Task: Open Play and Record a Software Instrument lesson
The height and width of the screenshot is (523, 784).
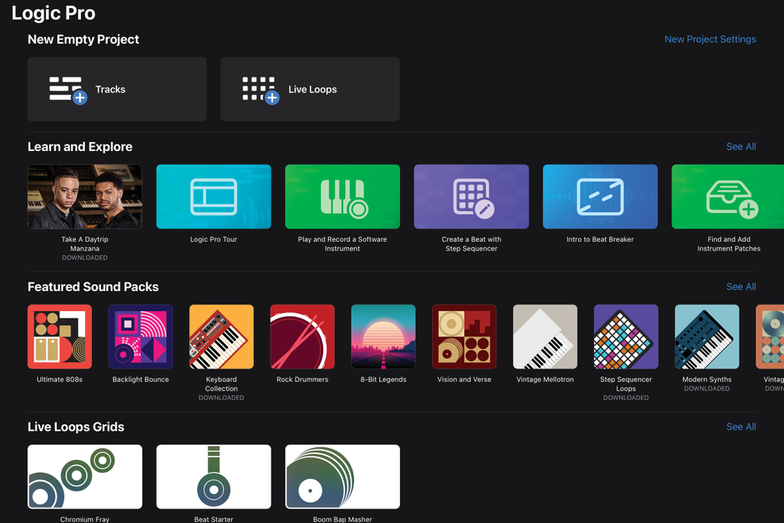Action: coord(342,196)
